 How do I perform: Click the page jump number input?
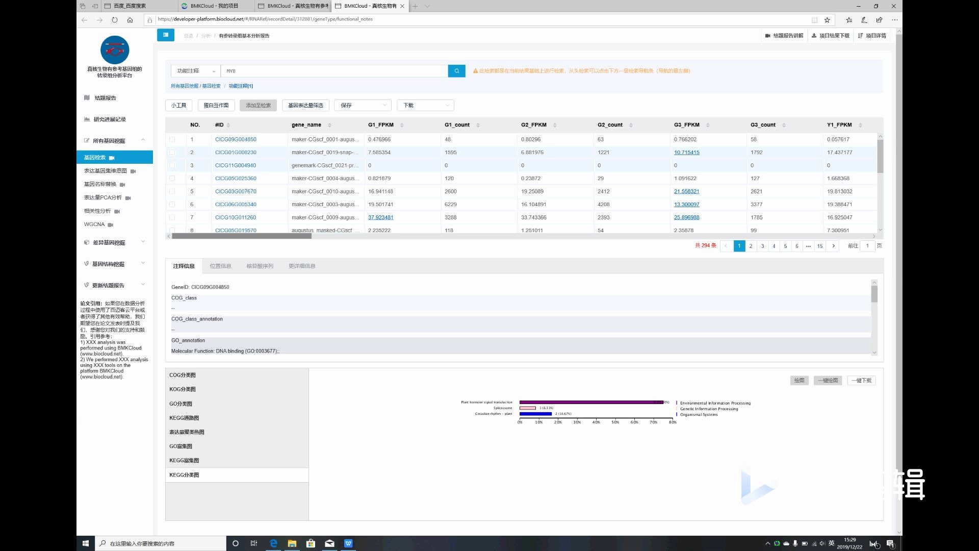(867, 246)
